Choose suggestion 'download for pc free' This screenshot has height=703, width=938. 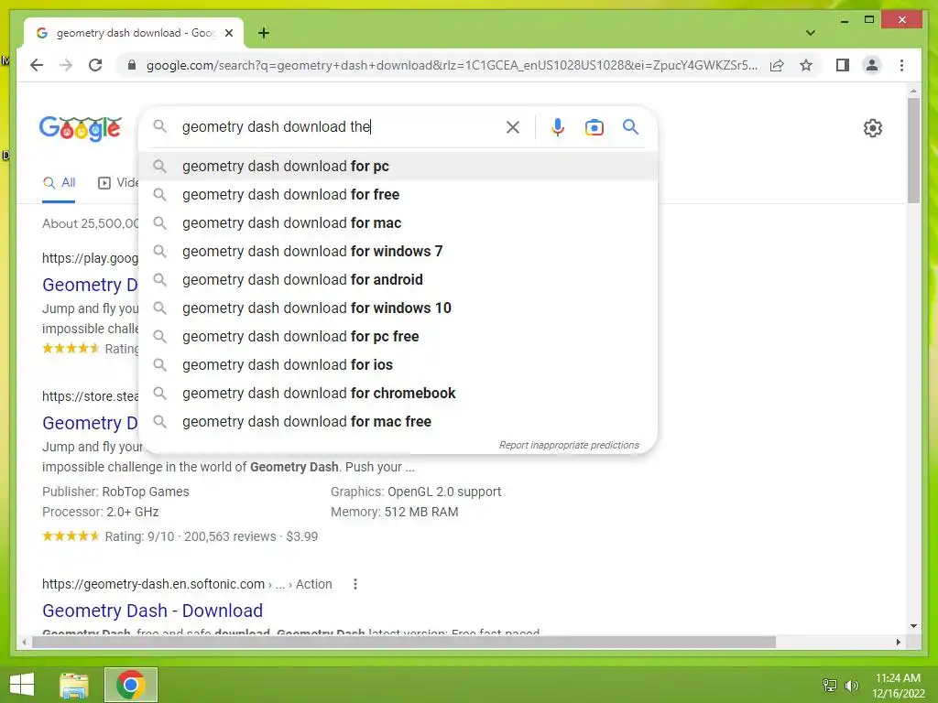pos(398,337)
